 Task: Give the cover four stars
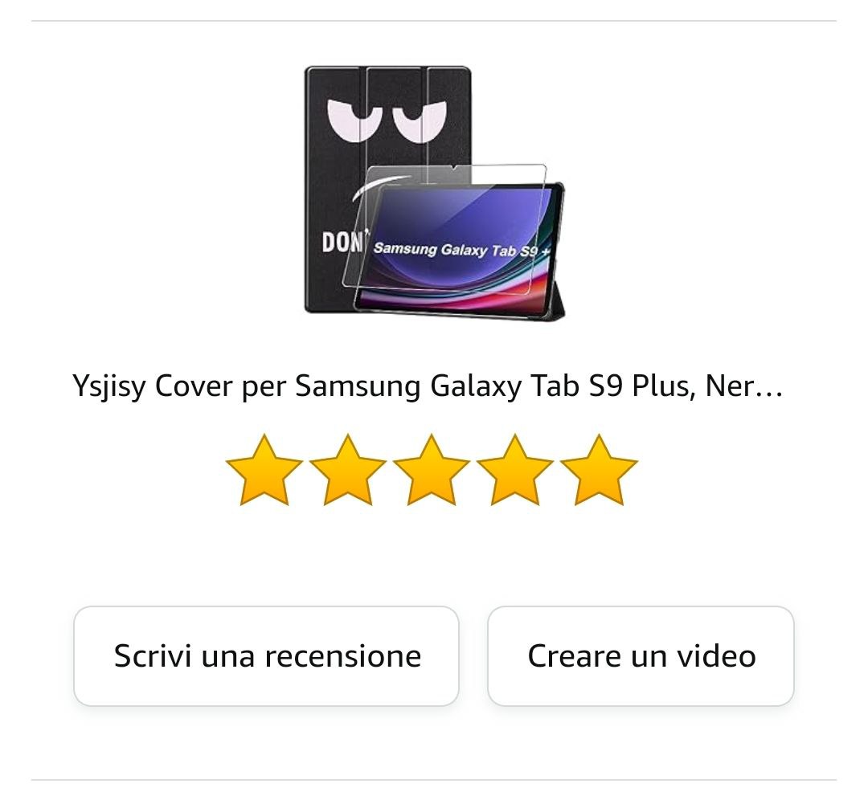[515, 470]
